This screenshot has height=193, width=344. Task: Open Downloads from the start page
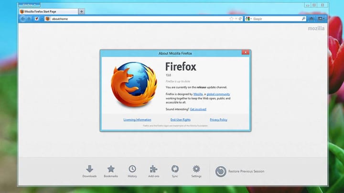tap(89, 172)
